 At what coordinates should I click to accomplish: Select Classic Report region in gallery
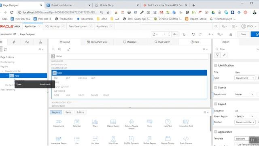113,123
